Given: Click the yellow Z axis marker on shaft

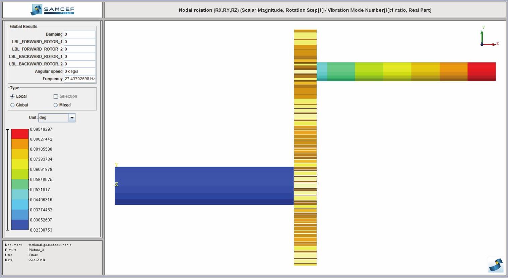Looking at the screenshot, I should click(117, 184).
